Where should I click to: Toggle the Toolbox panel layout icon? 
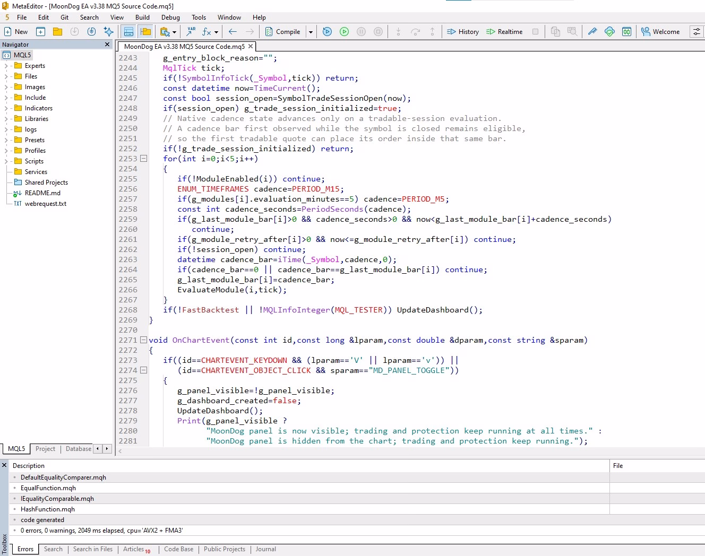[x=128, y=32]
